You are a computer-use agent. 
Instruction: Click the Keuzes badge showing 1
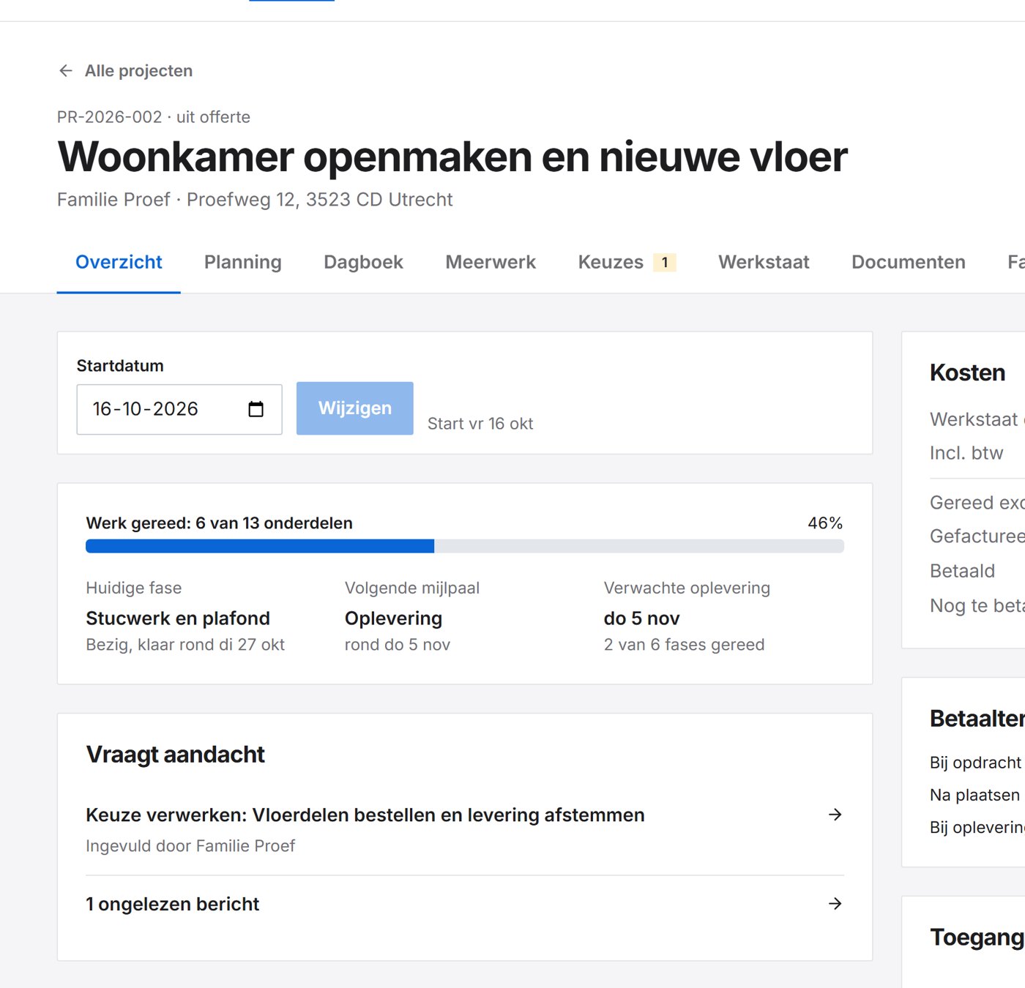[x=665, y=262]
